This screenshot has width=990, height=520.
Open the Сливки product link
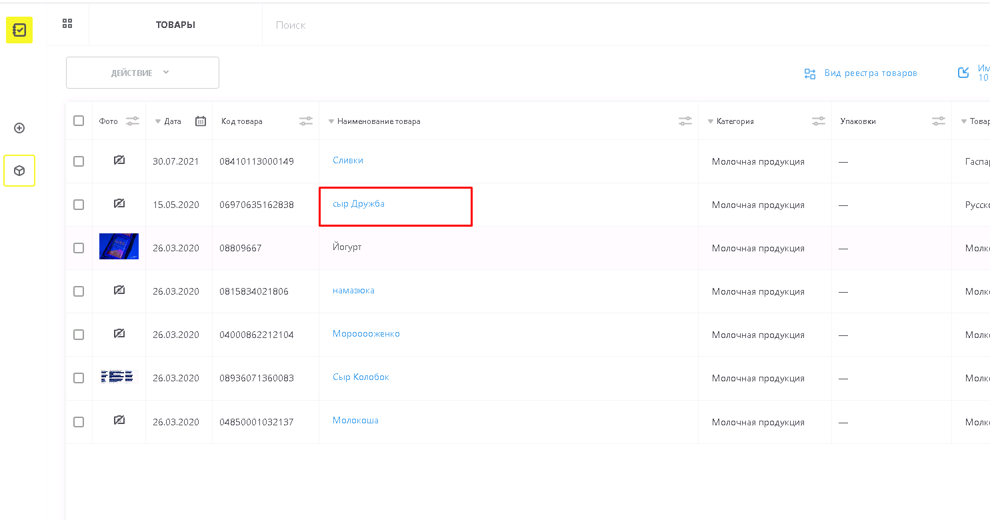coord(348,160)
